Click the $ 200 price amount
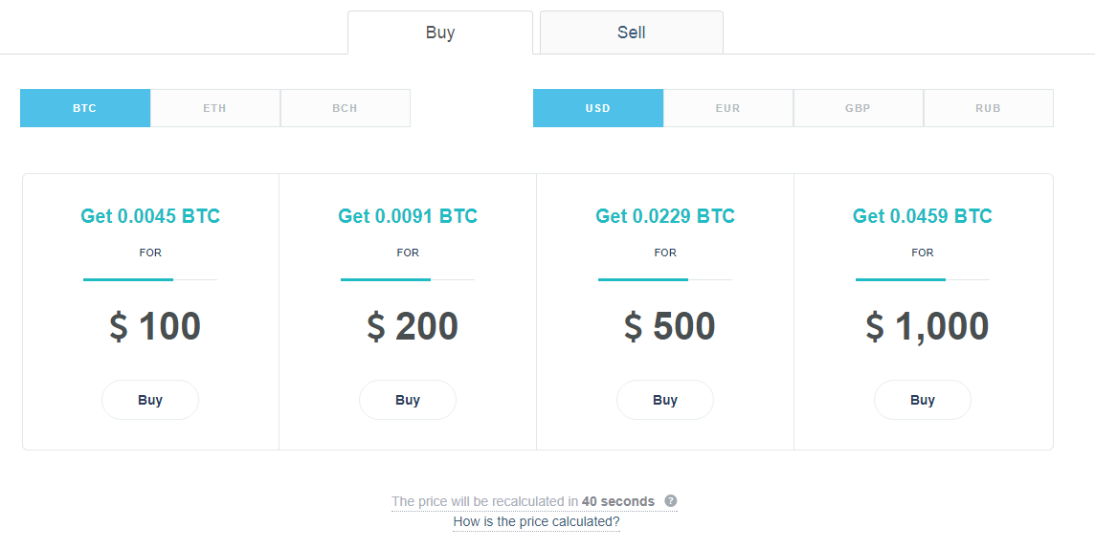Screen dimensions: 1095x550 (x=413, y=326)
